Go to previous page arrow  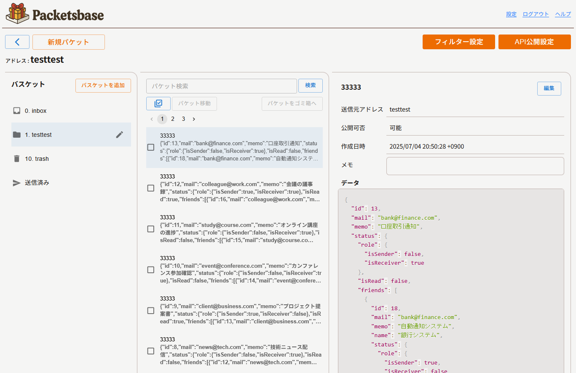pos(152,119)
